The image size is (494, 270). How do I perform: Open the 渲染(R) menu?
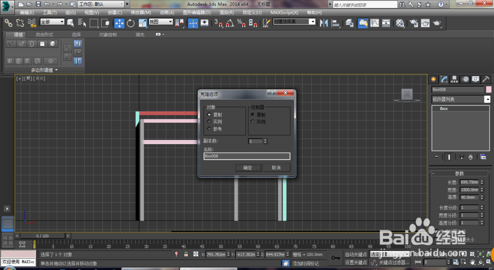coord(227,13)
